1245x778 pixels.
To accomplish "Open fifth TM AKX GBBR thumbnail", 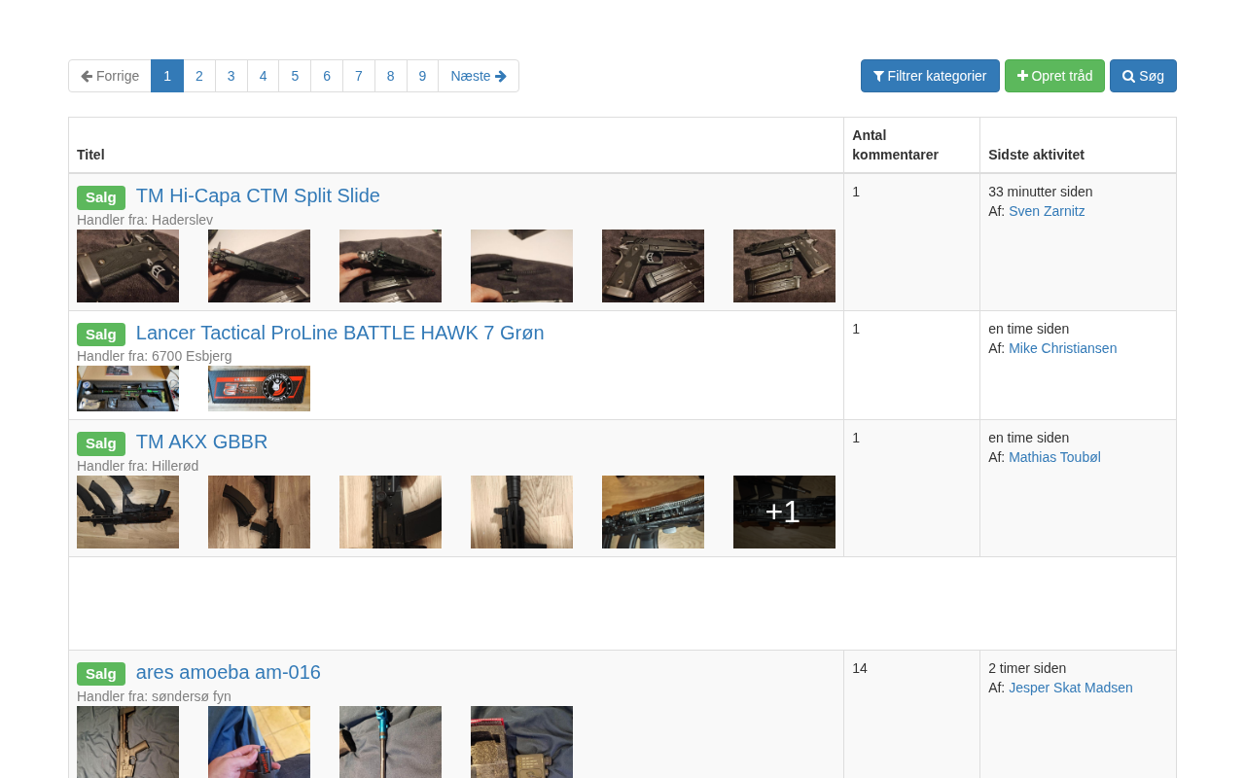I will click(653, 512).
